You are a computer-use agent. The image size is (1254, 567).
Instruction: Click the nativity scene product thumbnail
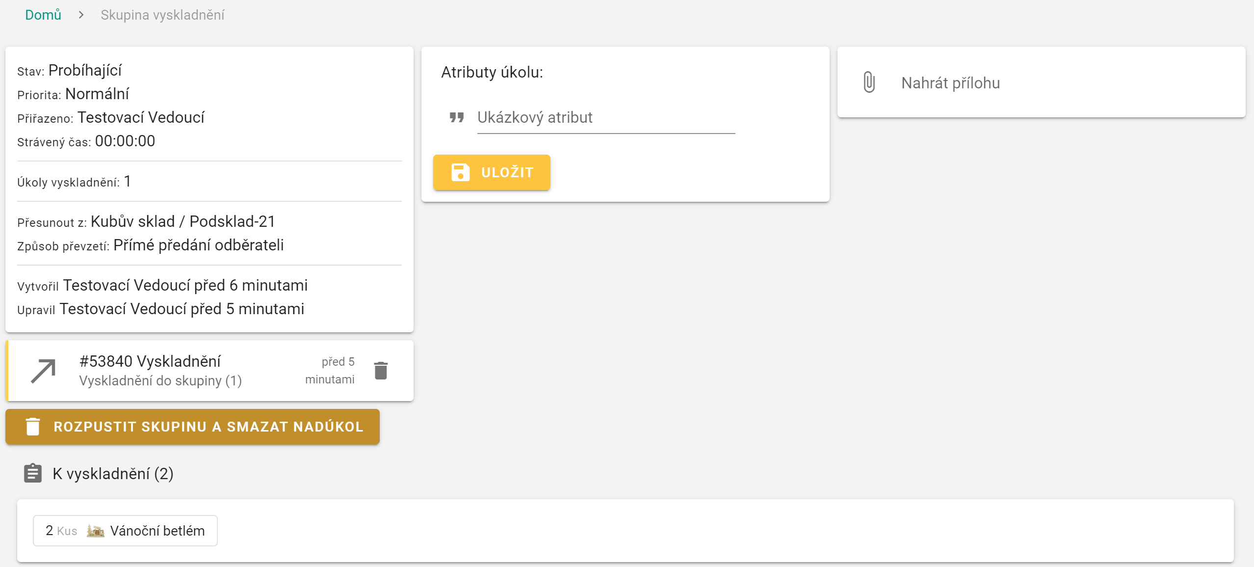point(95,531)
